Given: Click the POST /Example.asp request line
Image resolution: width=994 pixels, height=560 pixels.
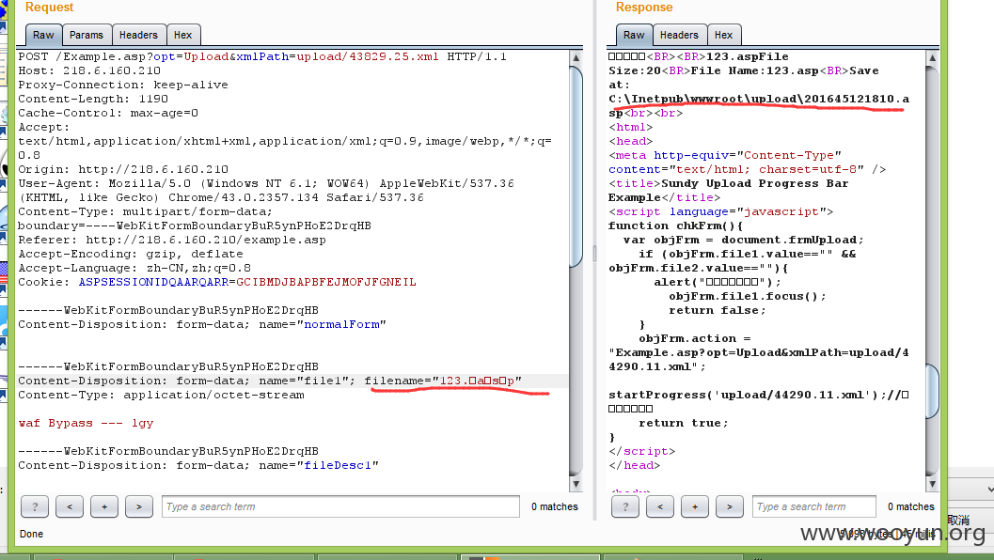Looking at the screenshot, I should (x=262, y=57).
